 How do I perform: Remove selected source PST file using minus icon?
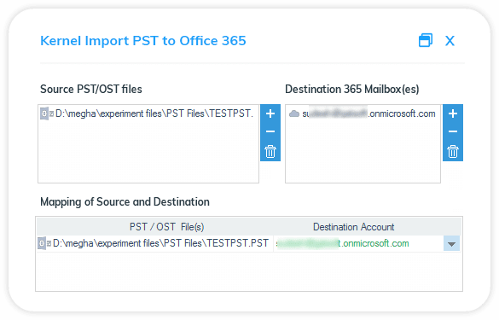270,131
